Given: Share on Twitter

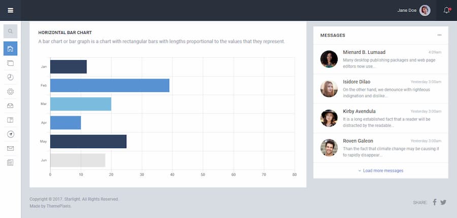Looking at the screenshot, I should (443, 202).
